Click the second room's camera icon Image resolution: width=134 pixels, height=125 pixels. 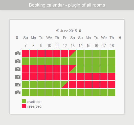(18, 61)
